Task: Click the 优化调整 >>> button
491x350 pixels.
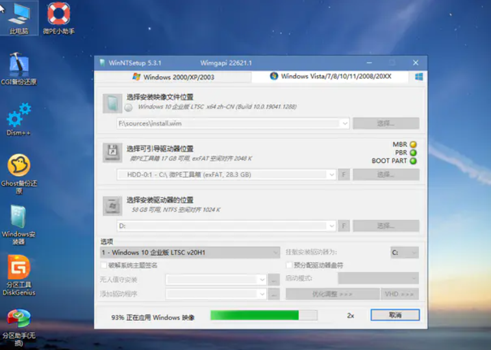Action: tap(333, 294)
